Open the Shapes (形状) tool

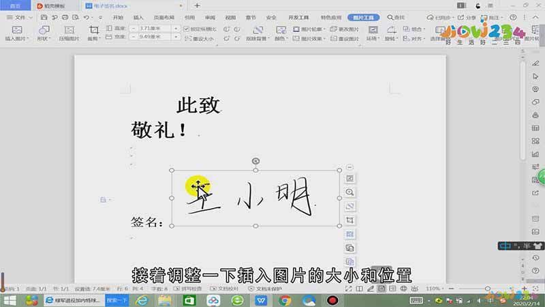click(44, 33)
